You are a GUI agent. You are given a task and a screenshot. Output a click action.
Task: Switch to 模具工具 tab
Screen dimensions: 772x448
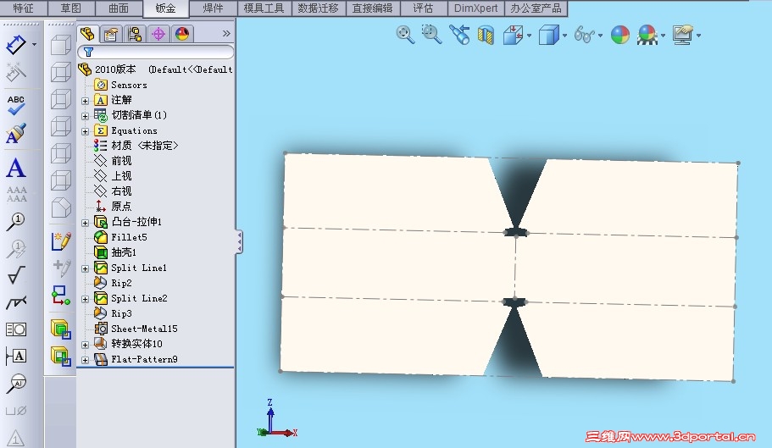pyautogui.click(x=264, y=8)
